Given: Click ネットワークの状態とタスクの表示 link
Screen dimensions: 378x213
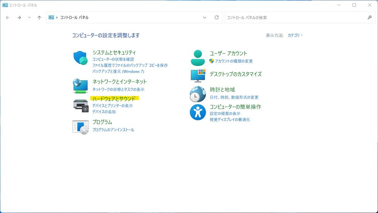Looking at the screenshot, I should point(118,89).
